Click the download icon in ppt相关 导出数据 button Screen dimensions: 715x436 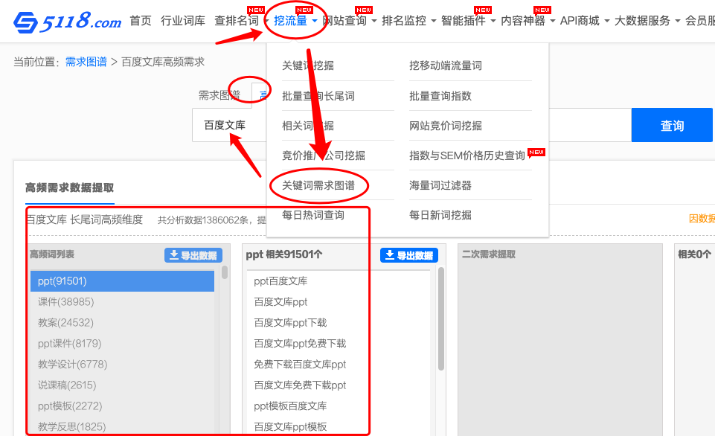point(389,255)
